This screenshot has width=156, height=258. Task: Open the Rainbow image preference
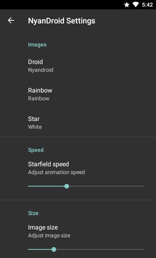point(78,94)
